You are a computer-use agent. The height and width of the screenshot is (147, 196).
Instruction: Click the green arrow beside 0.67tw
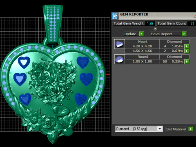[187, 51]
